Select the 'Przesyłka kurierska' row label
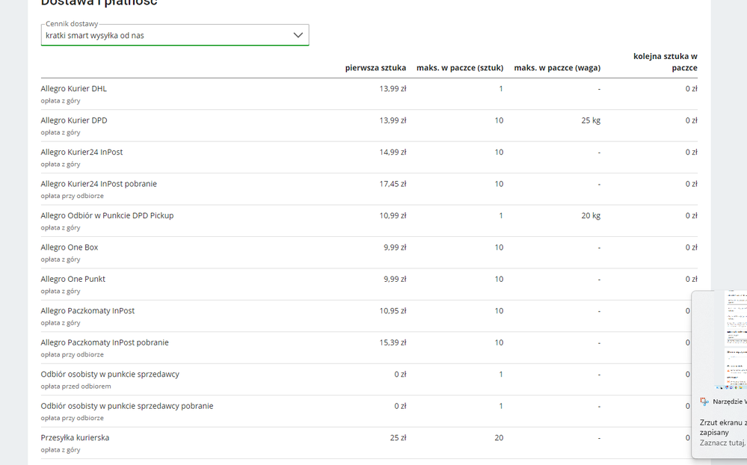The height and width of the screenshot is (465, 747). pos(75,437)
